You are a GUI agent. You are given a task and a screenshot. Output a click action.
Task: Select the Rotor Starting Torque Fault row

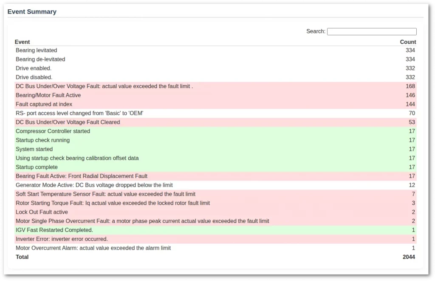click(x=113, y=203)
